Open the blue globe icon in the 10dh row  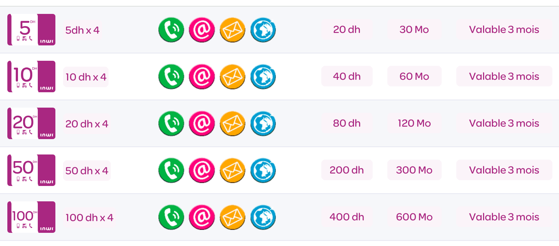pos(263,77)
